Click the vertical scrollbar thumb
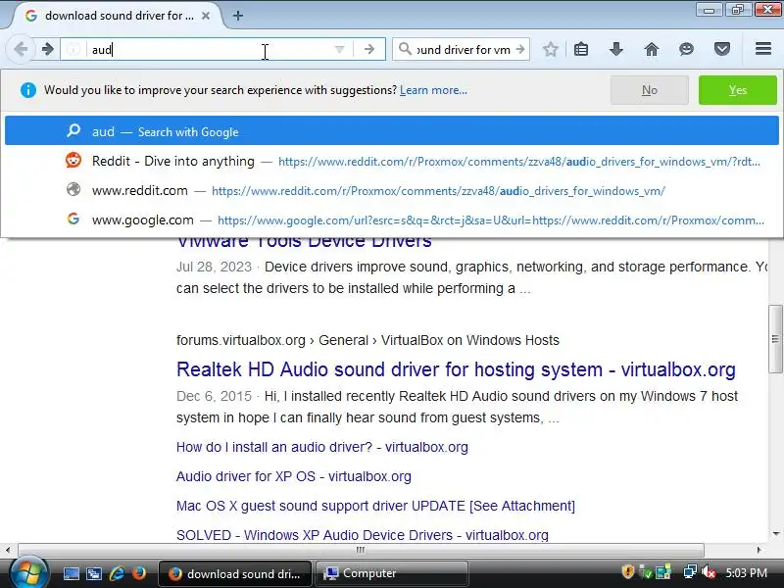Screen dimensions: 784x588 tap(775, 338)
